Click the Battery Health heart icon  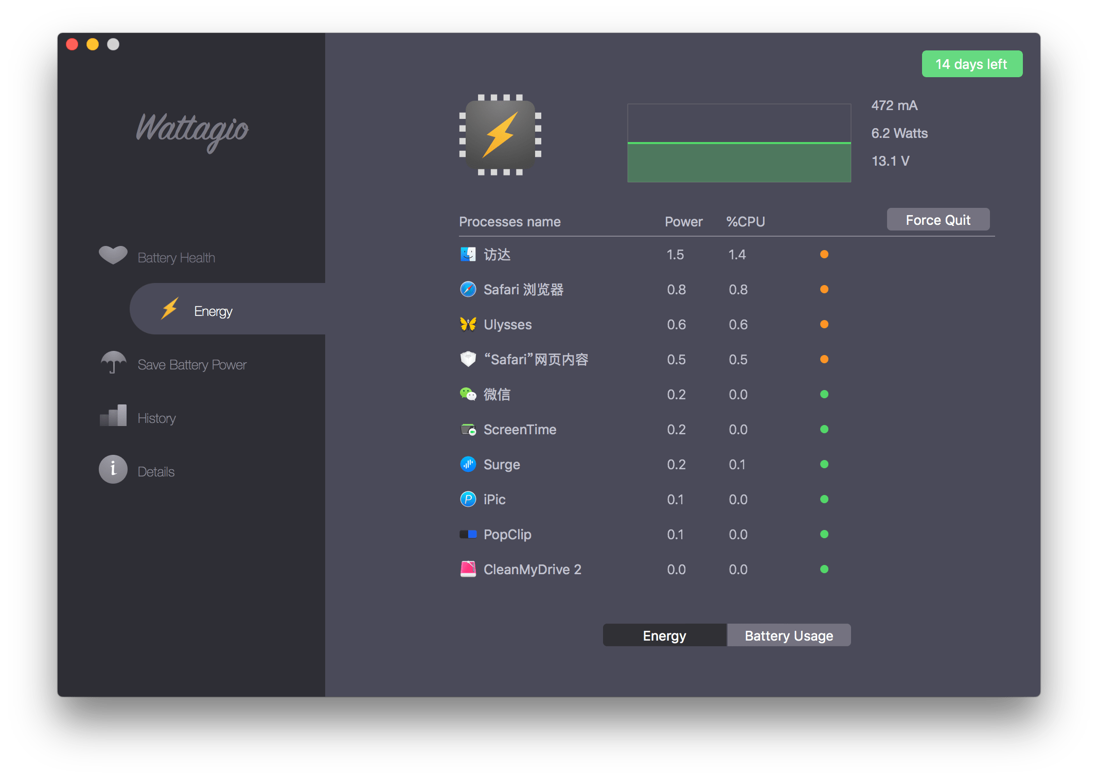click(x=113, y=255)
